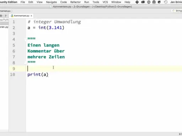Screen dimensions: 182x136
Task: Open project panel settings gear
Action: (1, 16)
